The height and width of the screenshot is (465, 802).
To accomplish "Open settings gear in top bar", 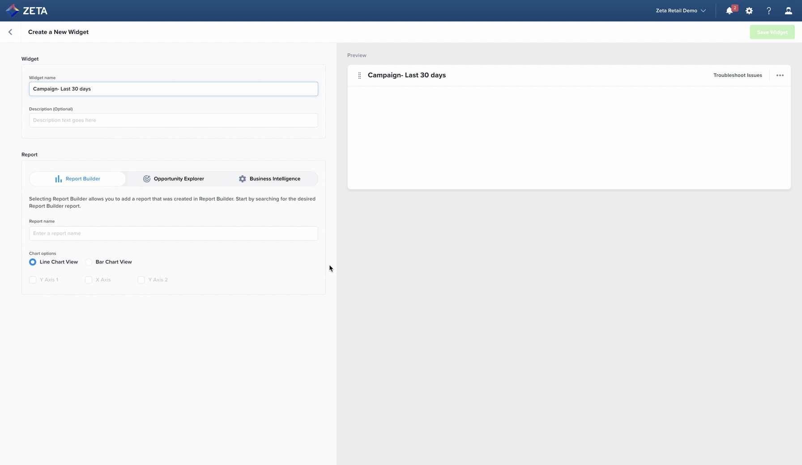I will (749, 11).
